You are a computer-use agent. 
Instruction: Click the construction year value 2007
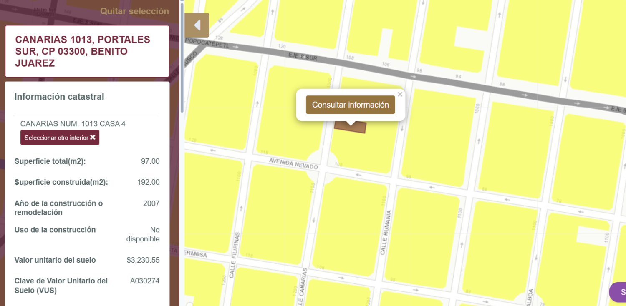point(151,203)
